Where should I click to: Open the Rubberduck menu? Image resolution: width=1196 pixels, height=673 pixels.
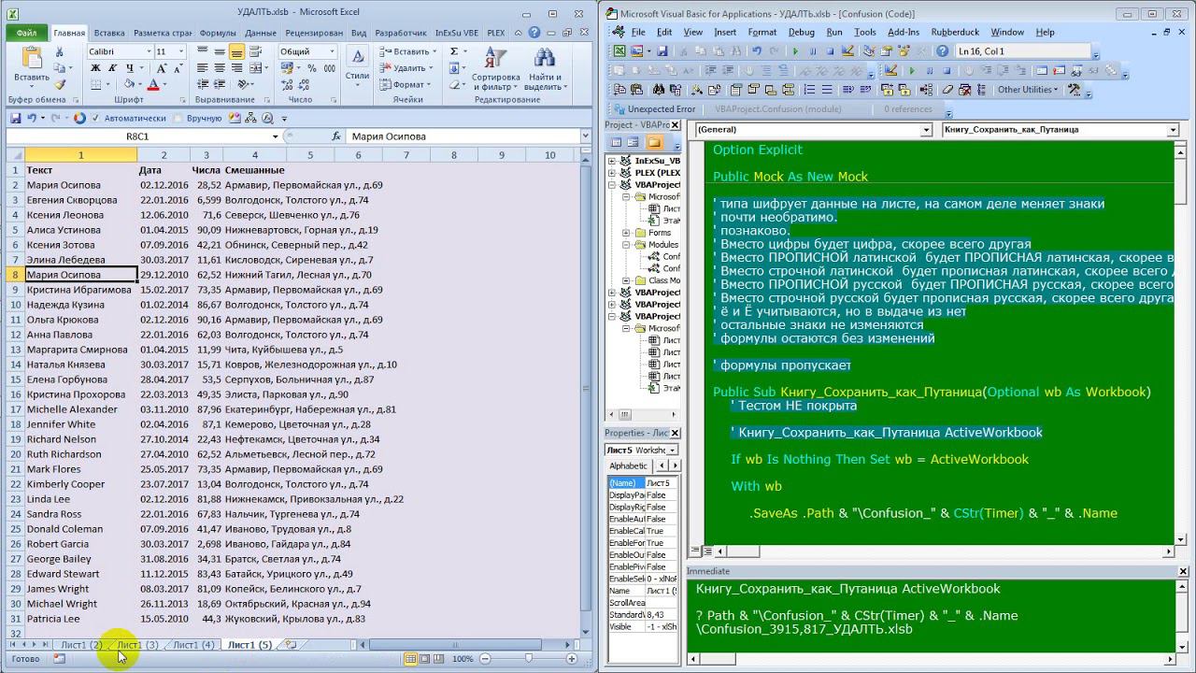pyautogui.click(x=954, y=32)
